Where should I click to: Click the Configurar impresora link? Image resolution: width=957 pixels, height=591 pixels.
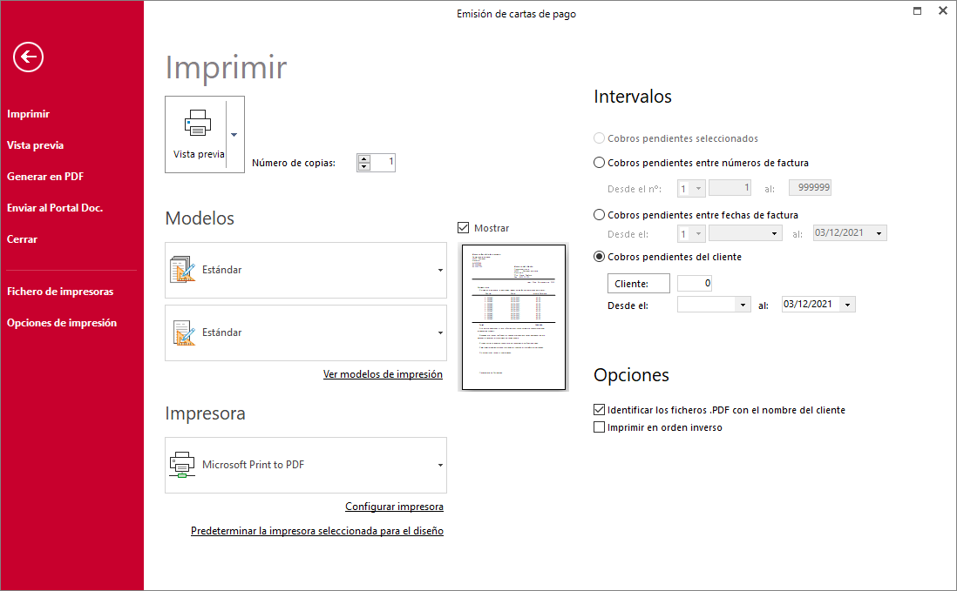tap(394, 507)
